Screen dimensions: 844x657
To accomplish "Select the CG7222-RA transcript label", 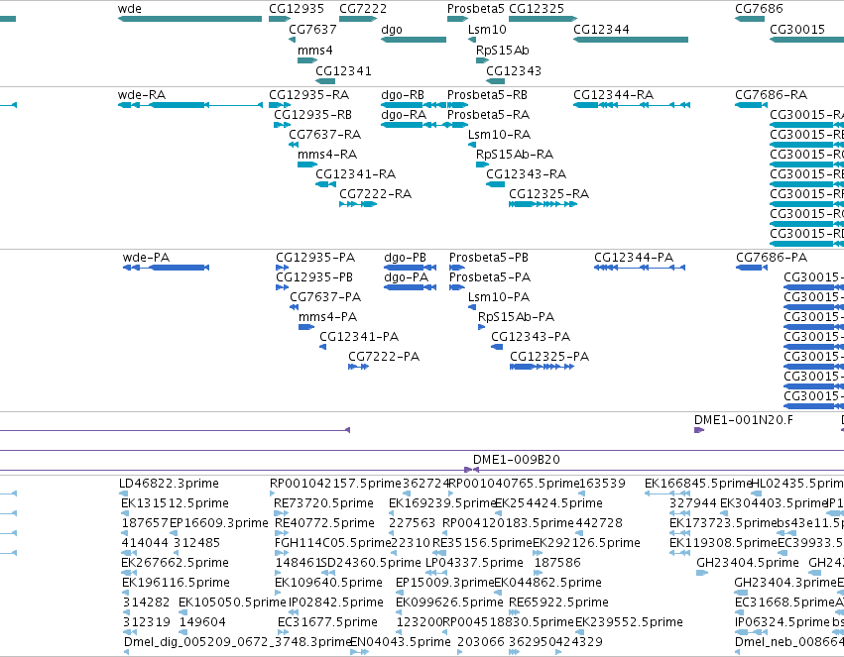I will (x=375, y=194).
